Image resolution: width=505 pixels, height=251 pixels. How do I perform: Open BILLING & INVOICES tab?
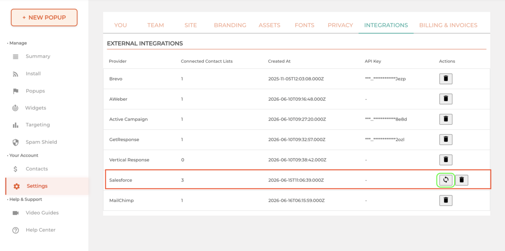tap(448, 25)
